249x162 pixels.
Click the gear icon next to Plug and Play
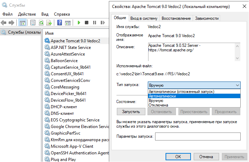tap(47, 159)
